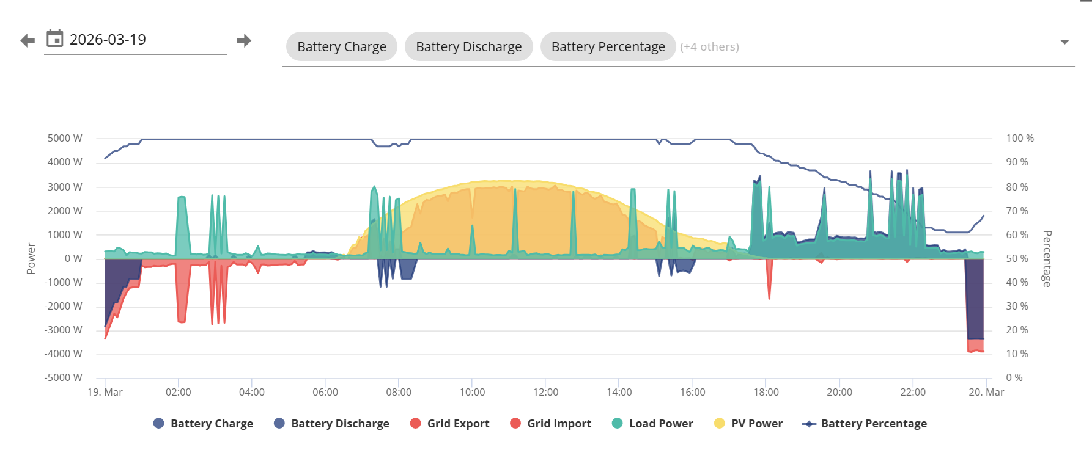This screenshot has width=1092, height=450.
Task: Toggle Battery Charge series in chart legend
Action: coord(203,423)
